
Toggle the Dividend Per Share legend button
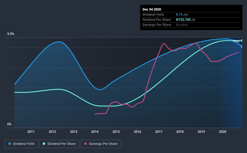[x=59, y=144]
